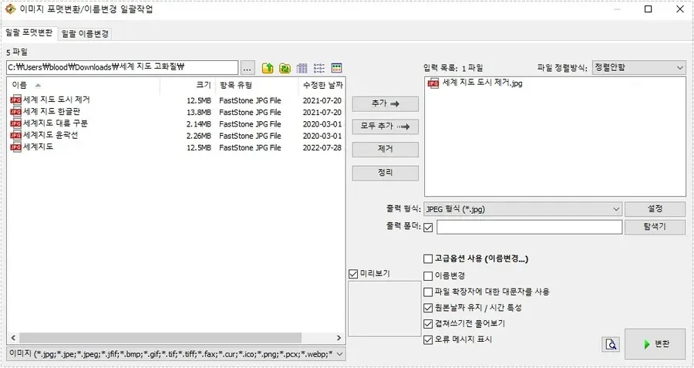
Task: Click the source folder path field
Action: [123, 68]
